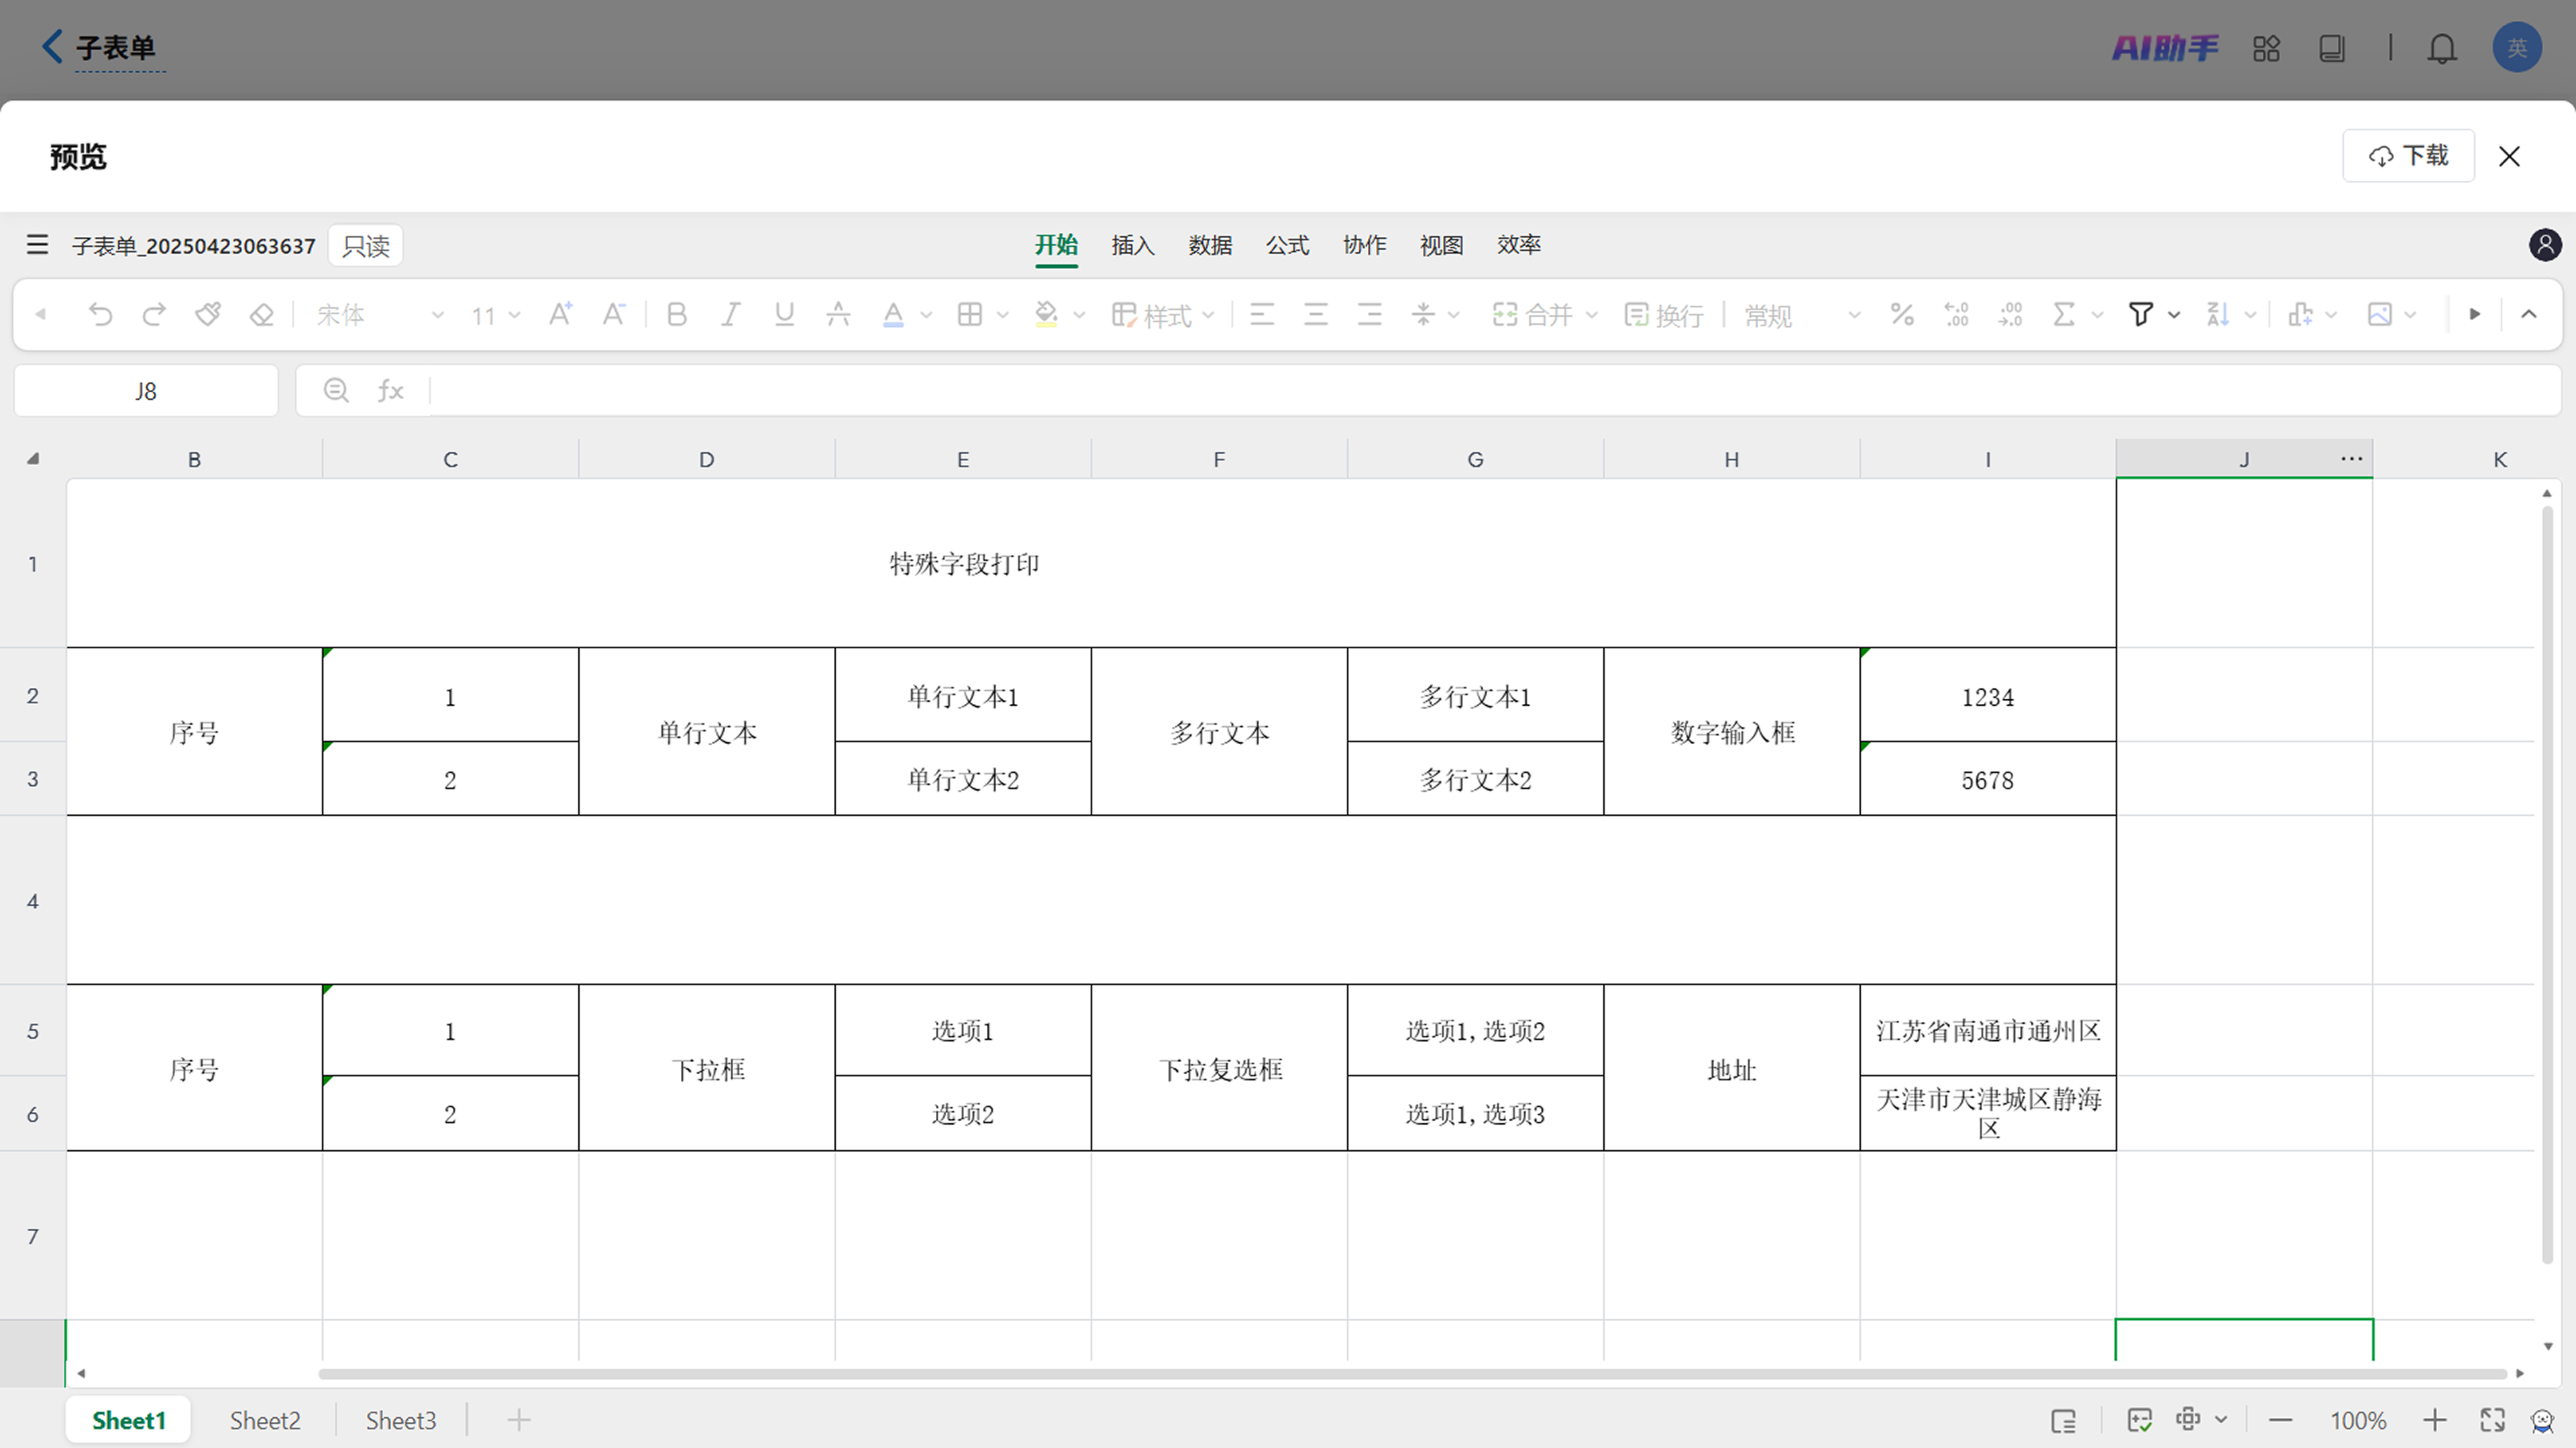The image size is (2576, 1448).
Task: Toggle underline formatting
Action: 784,315
